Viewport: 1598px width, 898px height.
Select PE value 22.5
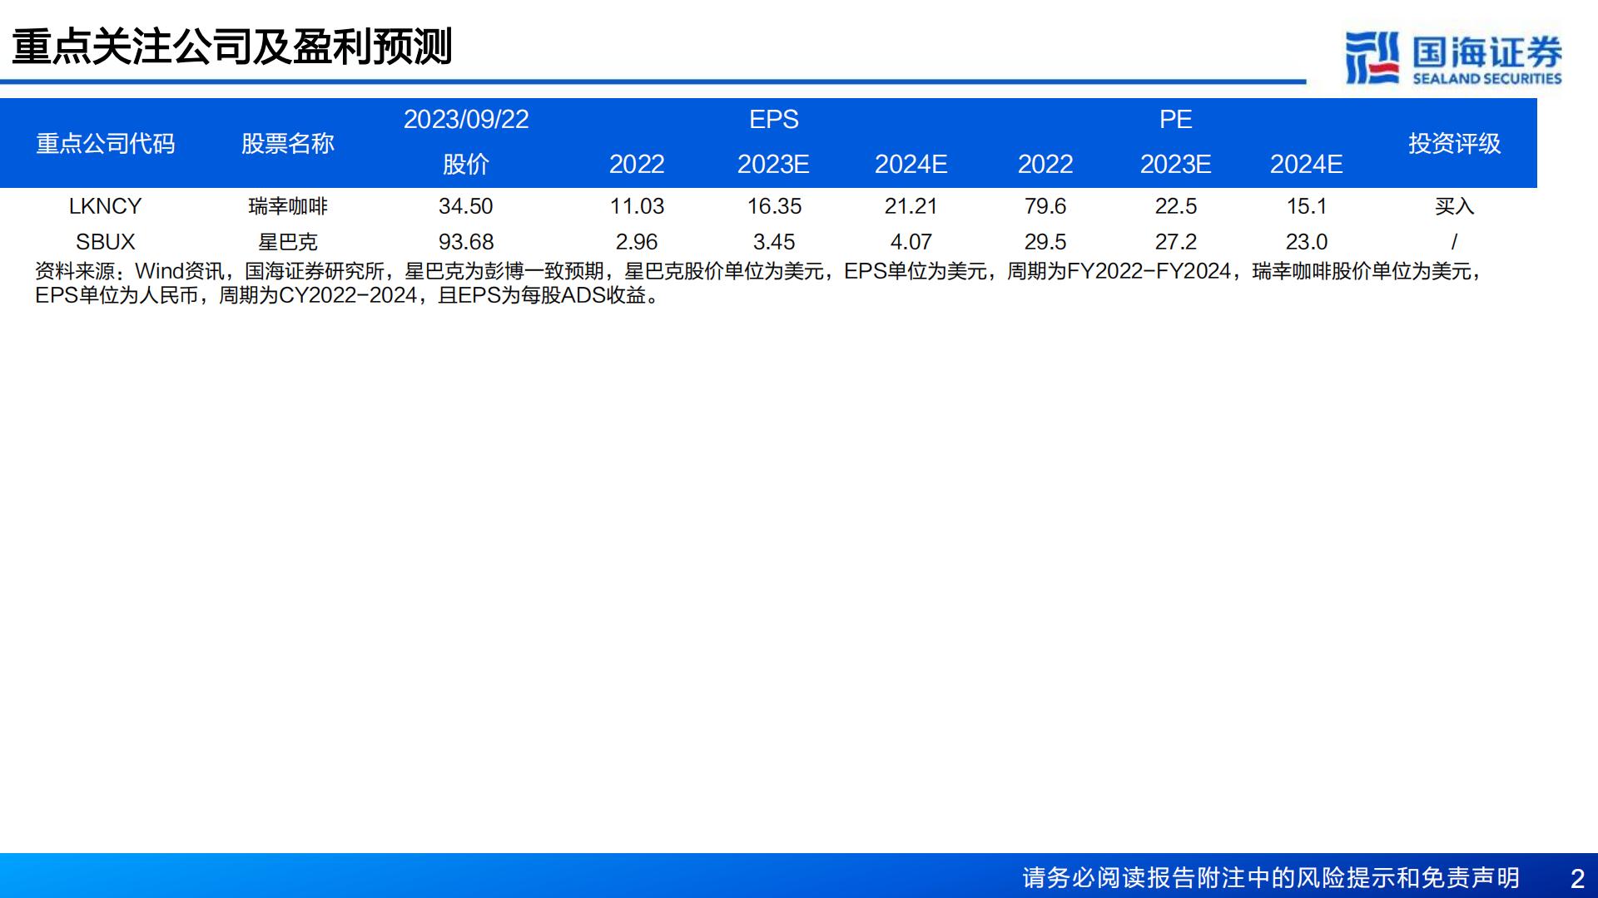click(x=1176, y=206)
